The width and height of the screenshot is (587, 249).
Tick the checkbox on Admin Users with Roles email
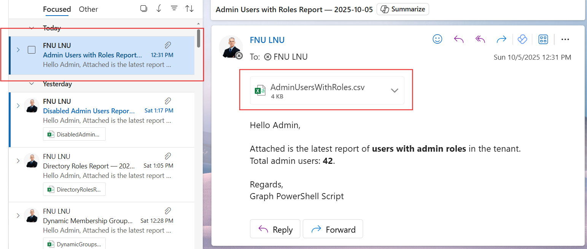coord(32,50)
